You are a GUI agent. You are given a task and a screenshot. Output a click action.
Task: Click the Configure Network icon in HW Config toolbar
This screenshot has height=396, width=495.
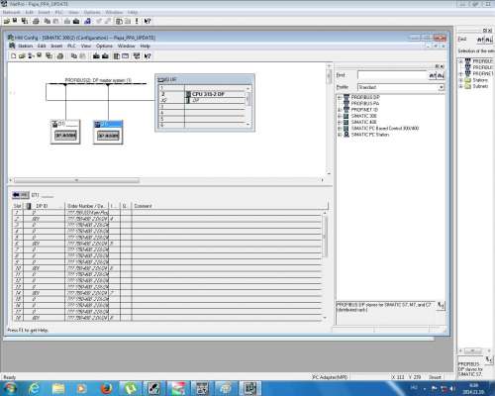(137, 56)
